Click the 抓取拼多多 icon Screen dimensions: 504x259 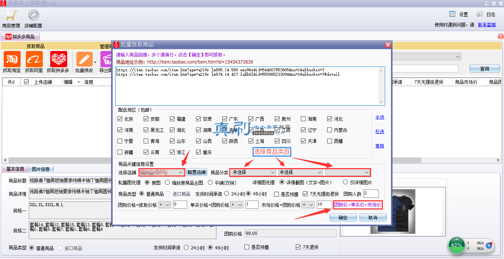pyautogui.click(x=58, y=59)
